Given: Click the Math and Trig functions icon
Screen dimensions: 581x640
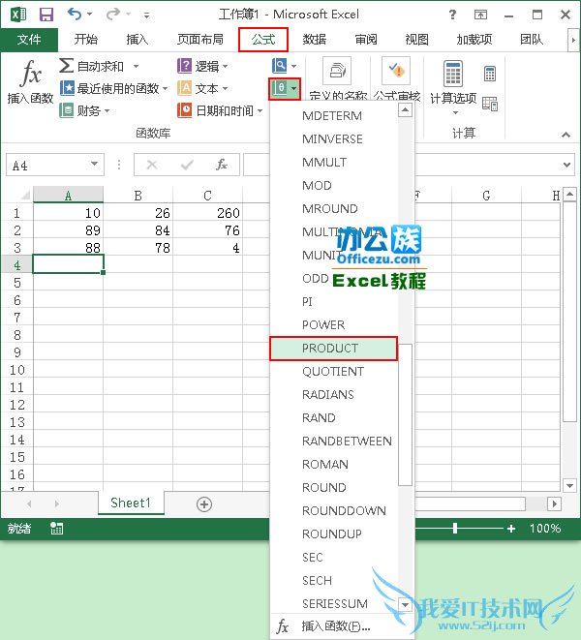Looking at the screenshot, I should click(281, 88).
